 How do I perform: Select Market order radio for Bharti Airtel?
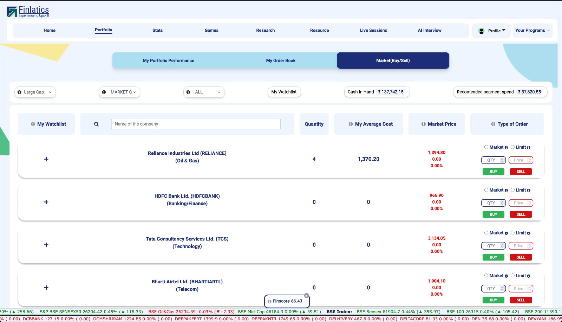pos(486,276)
